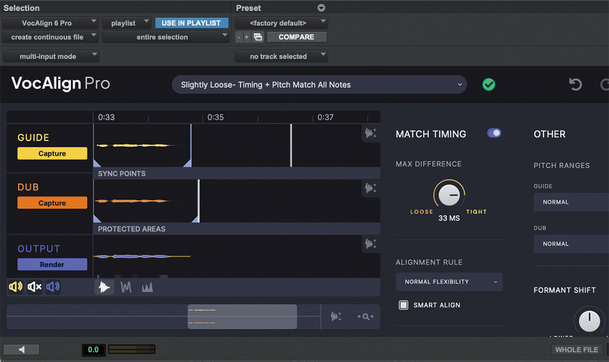Click the horizontal zoom control in the overview bar
This screenshot has width=609, height=362.
[366, 316]
